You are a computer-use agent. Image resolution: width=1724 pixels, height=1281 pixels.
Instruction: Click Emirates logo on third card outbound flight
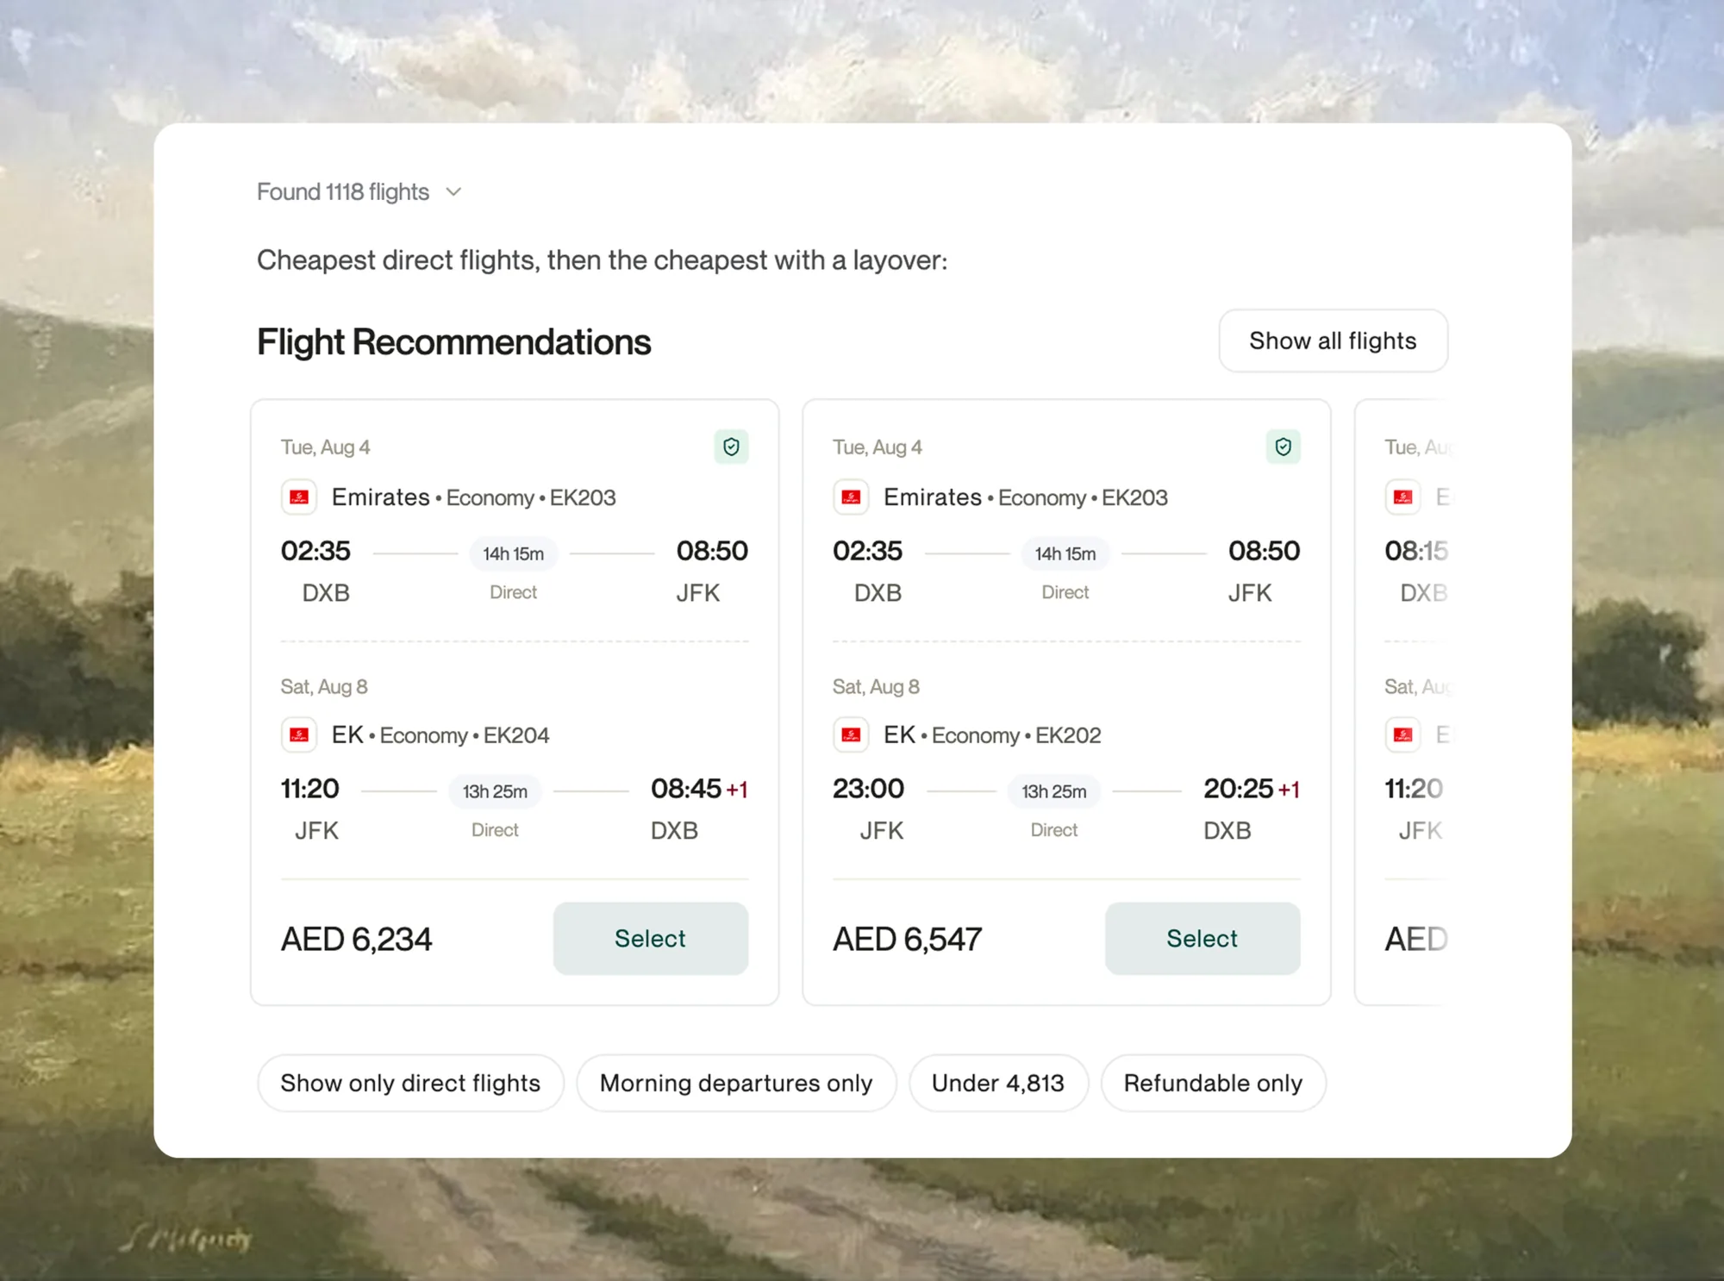tap(1402, 497)
